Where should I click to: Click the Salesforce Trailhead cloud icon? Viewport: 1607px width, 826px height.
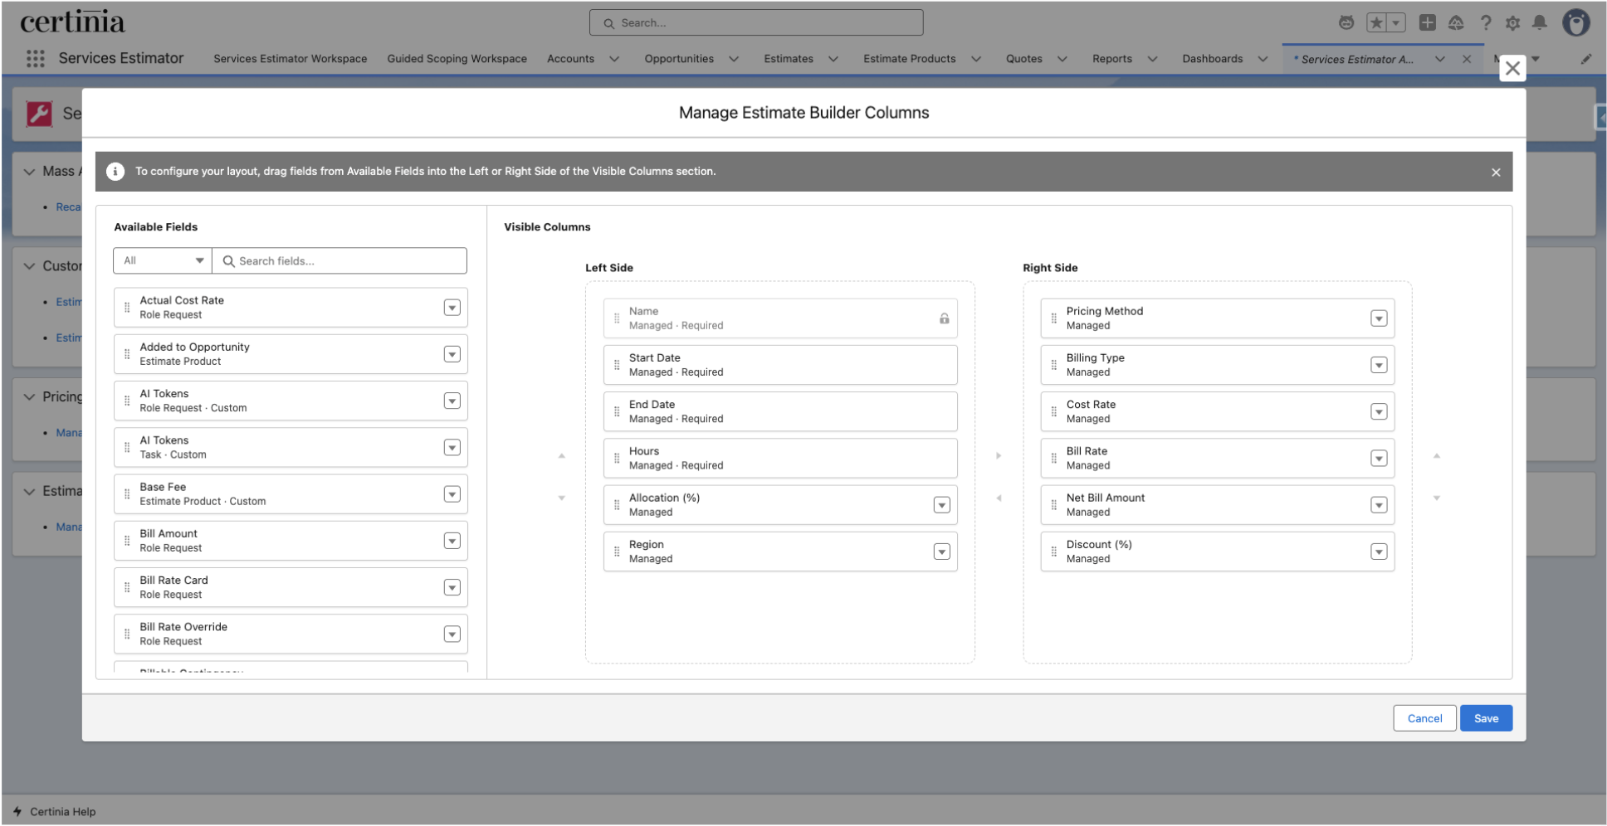tap(1456, 23)
